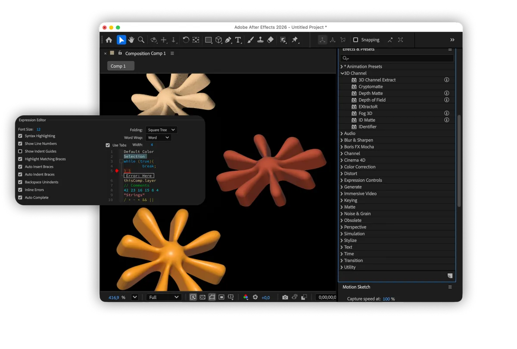The image size is (517, 349).
Task: Show hidden toolbar items with double chevron
Action: tap(452, 40)
